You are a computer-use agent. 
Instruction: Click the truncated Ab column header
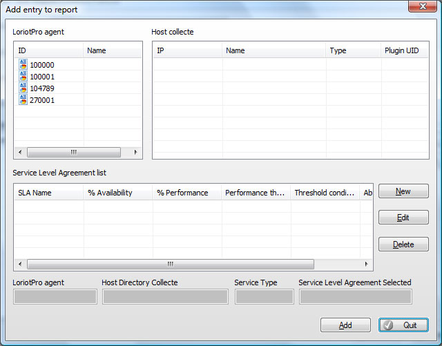coord(366,193)
